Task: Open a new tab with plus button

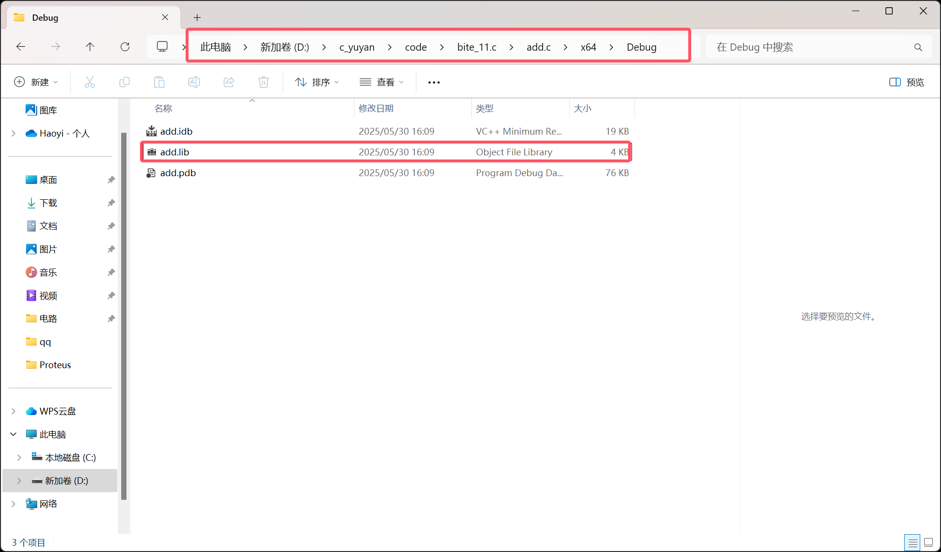Action: click(197, 17)
